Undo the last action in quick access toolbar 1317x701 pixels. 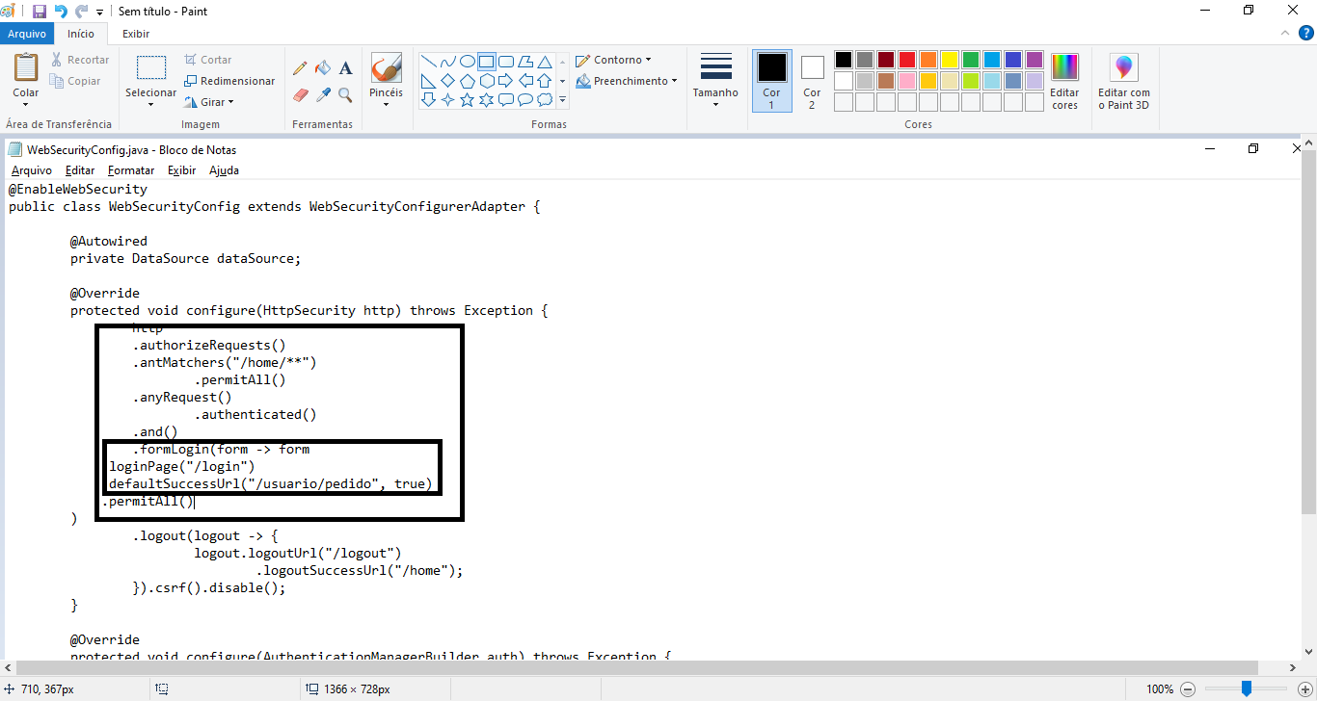(61, 12)
